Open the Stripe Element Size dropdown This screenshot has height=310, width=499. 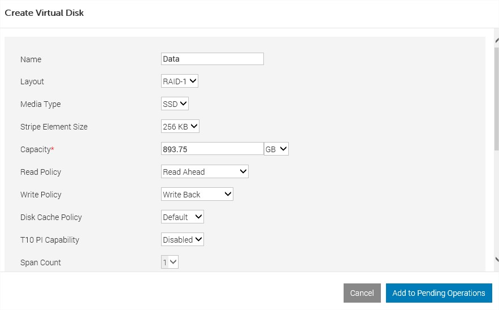pyautogui.click(x=180, y=127)
